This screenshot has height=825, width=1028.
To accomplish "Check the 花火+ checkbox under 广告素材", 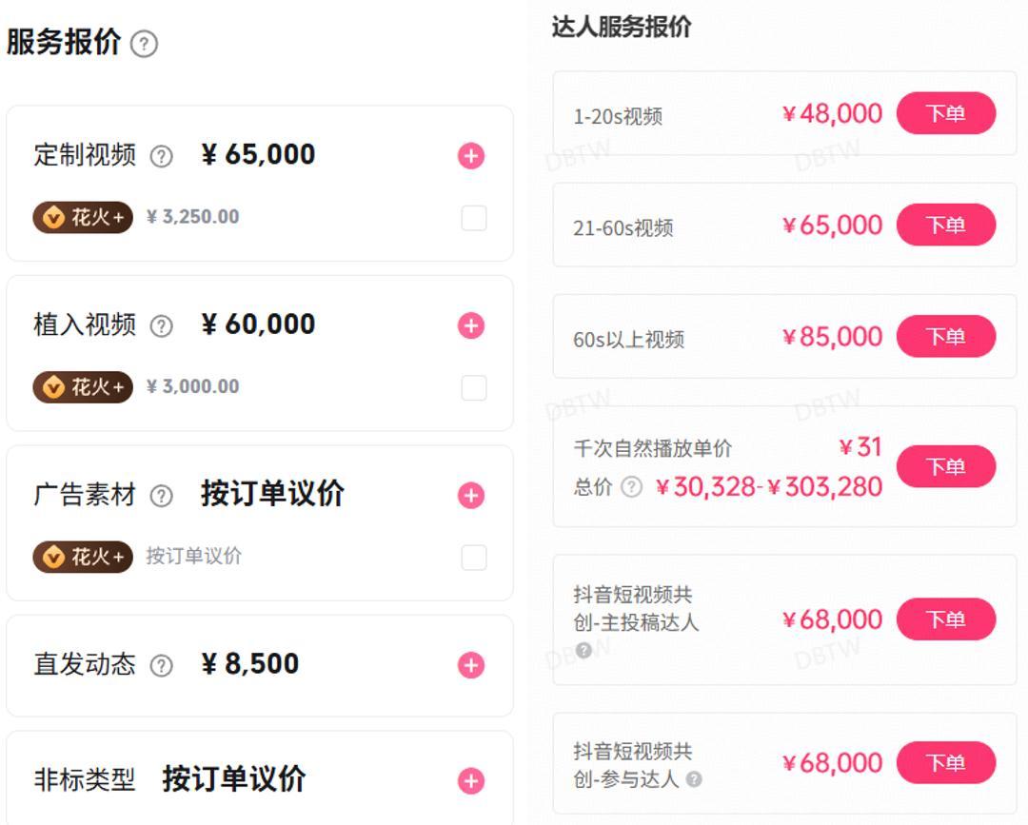I will (x=474, y=558).
